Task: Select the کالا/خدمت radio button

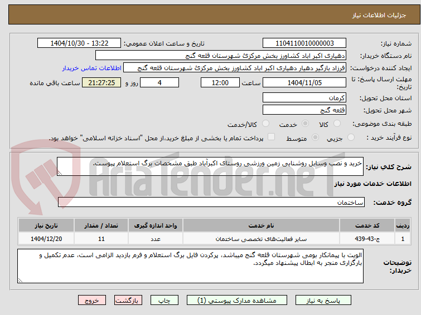Action: [265, 124]
